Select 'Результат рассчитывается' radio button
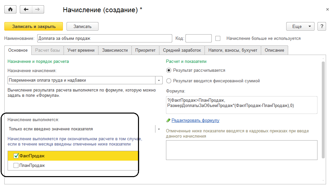Screen dimensions: 330x185 (169, 70)
